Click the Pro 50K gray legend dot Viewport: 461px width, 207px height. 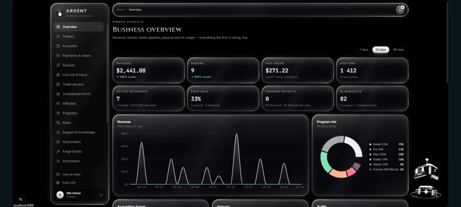click(370, 149)
